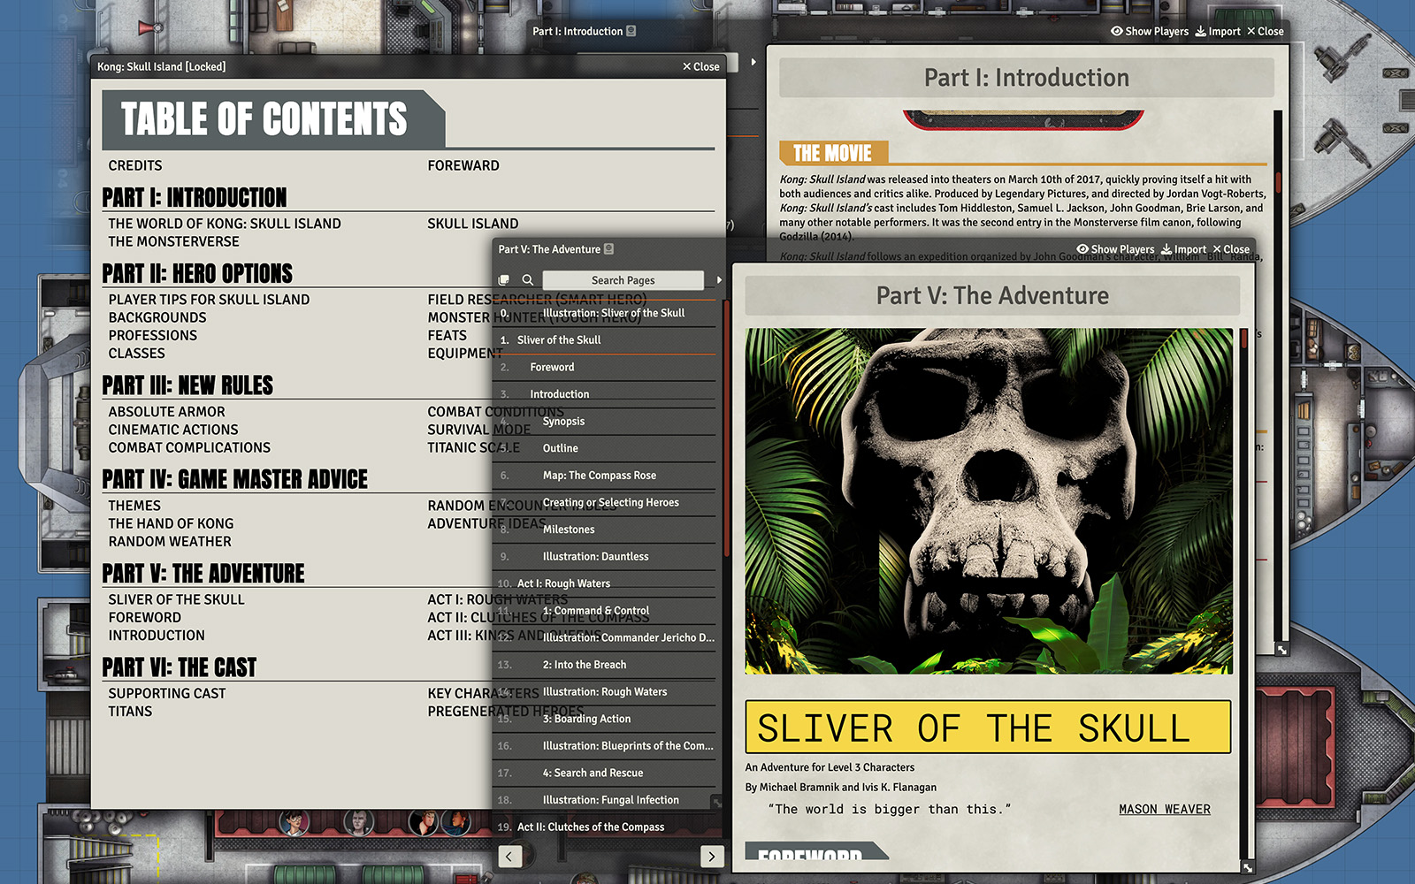Open Act II: Clutches of the Compass page
This screenshot has width=1415, height=884.
(x=604, y=827)
